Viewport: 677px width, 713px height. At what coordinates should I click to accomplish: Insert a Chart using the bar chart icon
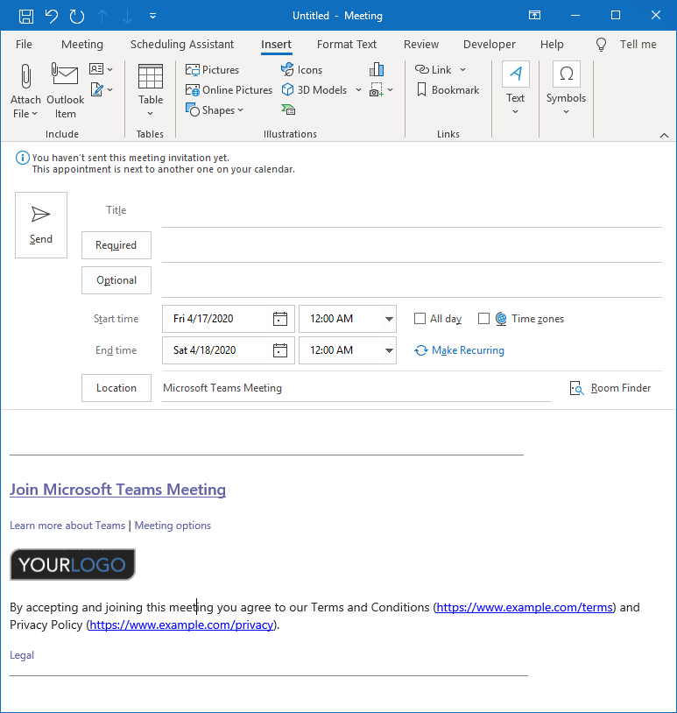pyautogui.click(x=377, y=70)
